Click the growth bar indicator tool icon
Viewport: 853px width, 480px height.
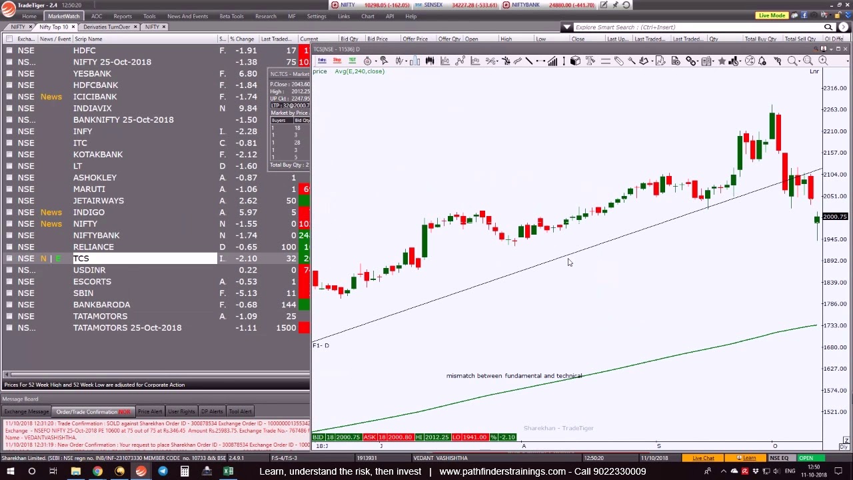pyautogui.click(x=552, y=61)
